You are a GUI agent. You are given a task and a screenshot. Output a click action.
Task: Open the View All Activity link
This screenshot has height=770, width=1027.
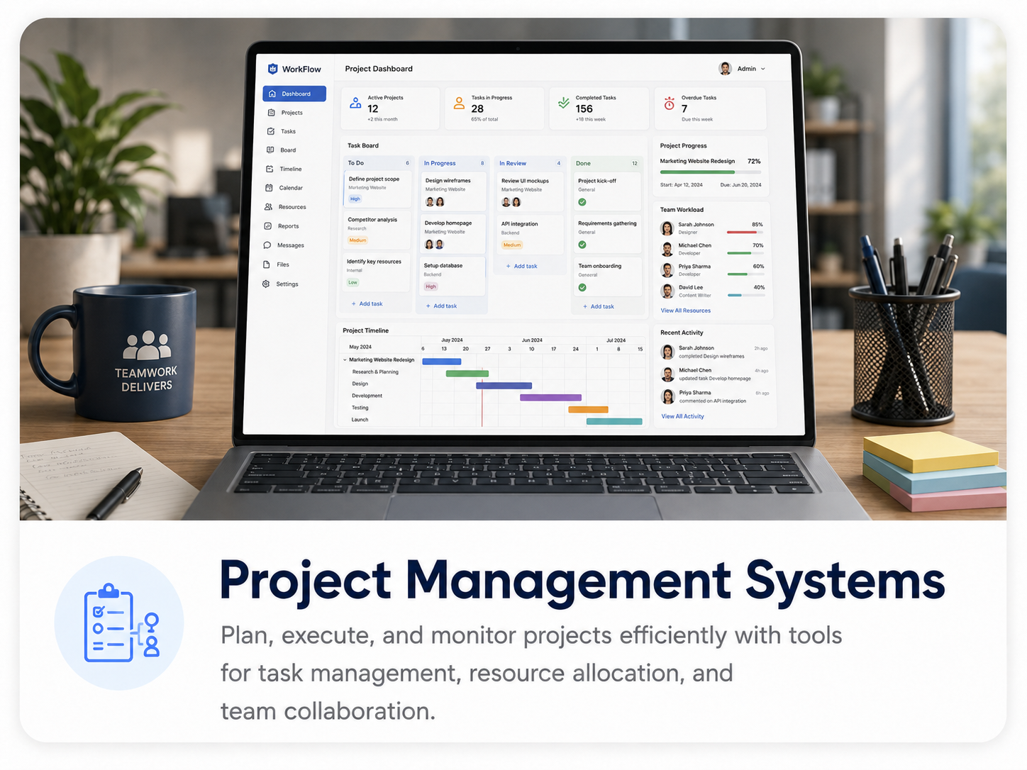(682, 416)
